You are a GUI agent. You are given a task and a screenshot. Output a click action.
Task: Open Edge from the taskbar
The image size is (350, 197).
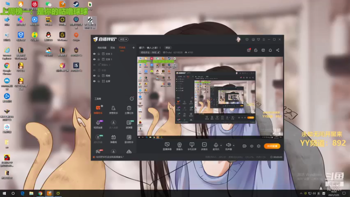click(22, 193)
